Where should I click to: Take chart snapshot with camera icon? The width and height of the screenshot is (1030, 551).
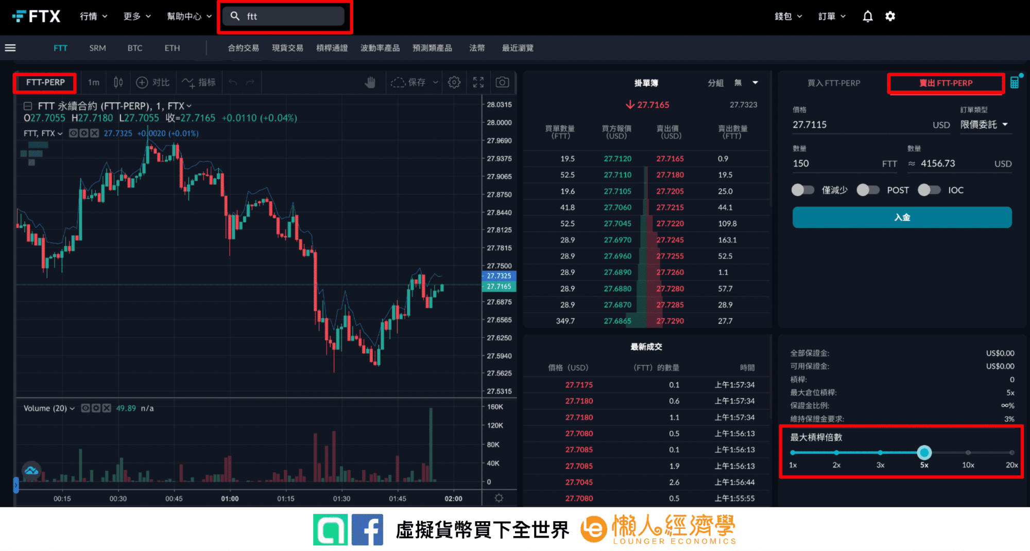point(503,82)
